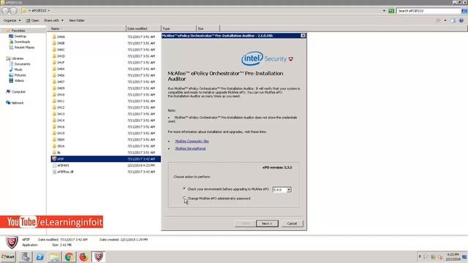Open the ePO version 5.9.0 dropdown
Image resolution: width=468 pixels, height=263 pixels.
pyautogui.click(x=289, y=190)
